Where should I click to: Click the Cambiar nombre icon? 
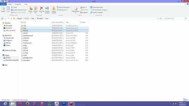[x=47, y=8]
